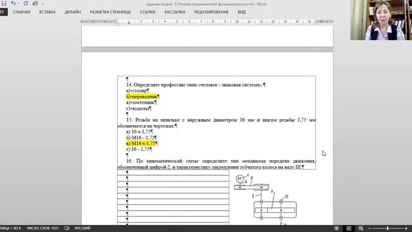The image size is (412, 232).
Task: Open word count 'ЧИСЛО СЛОВ: 1031'
Action: point(42,228)
